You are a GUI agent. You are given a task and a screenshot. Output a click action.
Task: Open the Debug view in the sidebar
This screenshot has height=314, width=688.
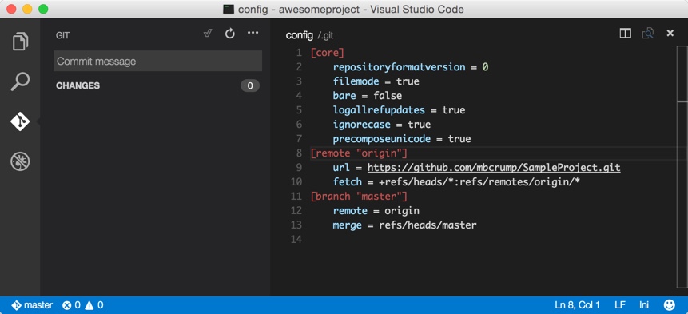20,161
